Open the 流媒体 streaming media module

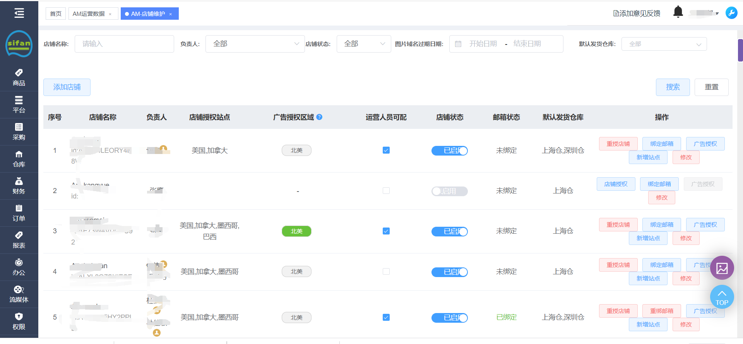[x=19, y=294]
